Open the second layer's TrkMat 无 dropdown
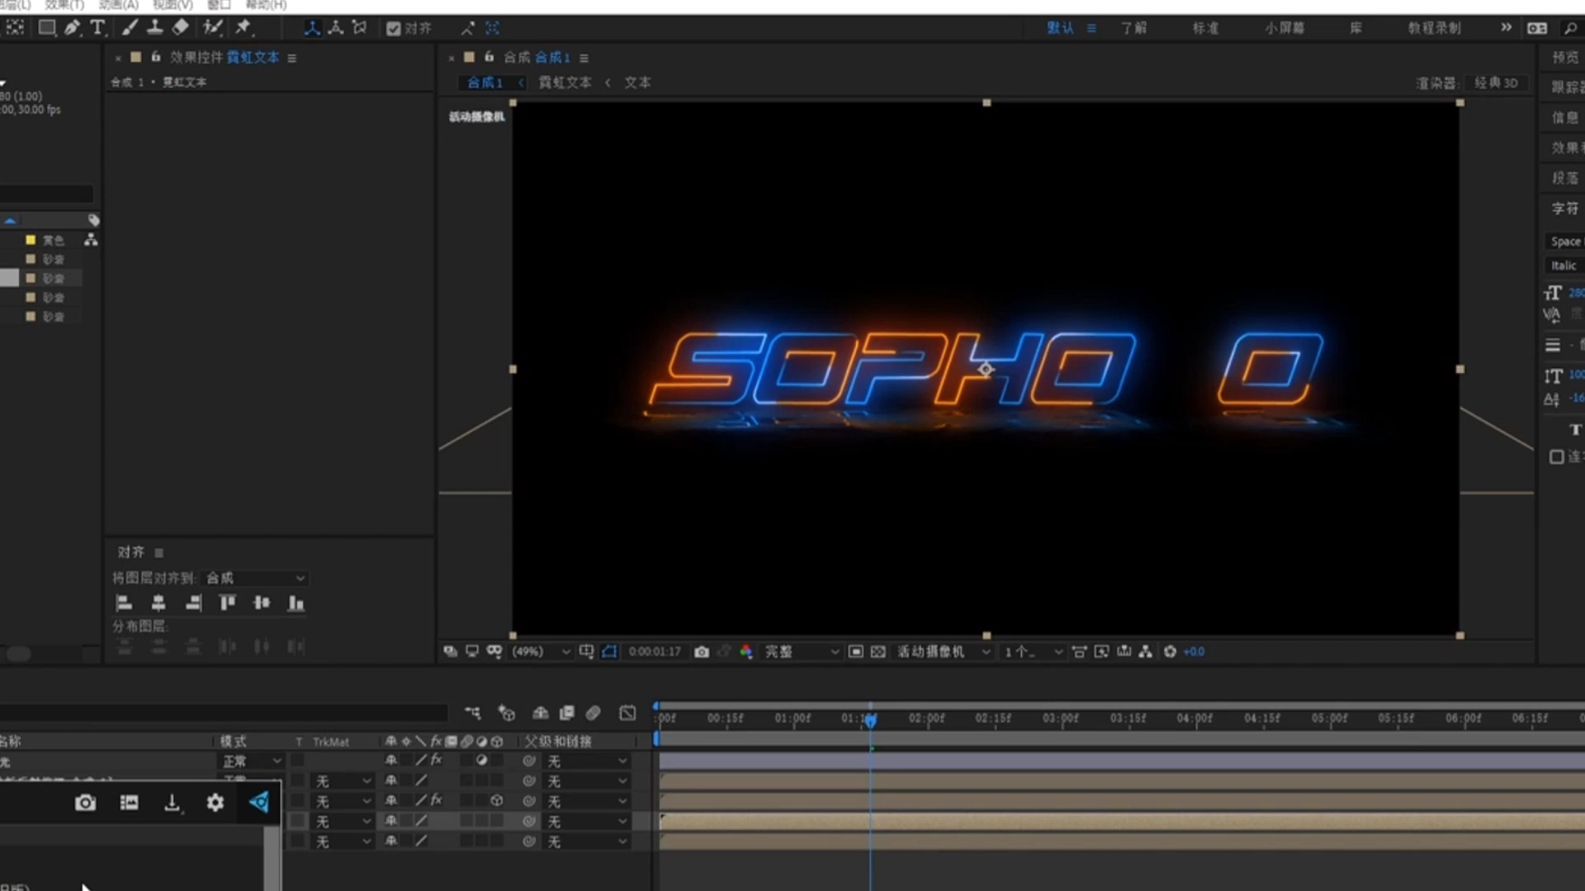Screen dimensions: 1585x891 click(343, 781)
